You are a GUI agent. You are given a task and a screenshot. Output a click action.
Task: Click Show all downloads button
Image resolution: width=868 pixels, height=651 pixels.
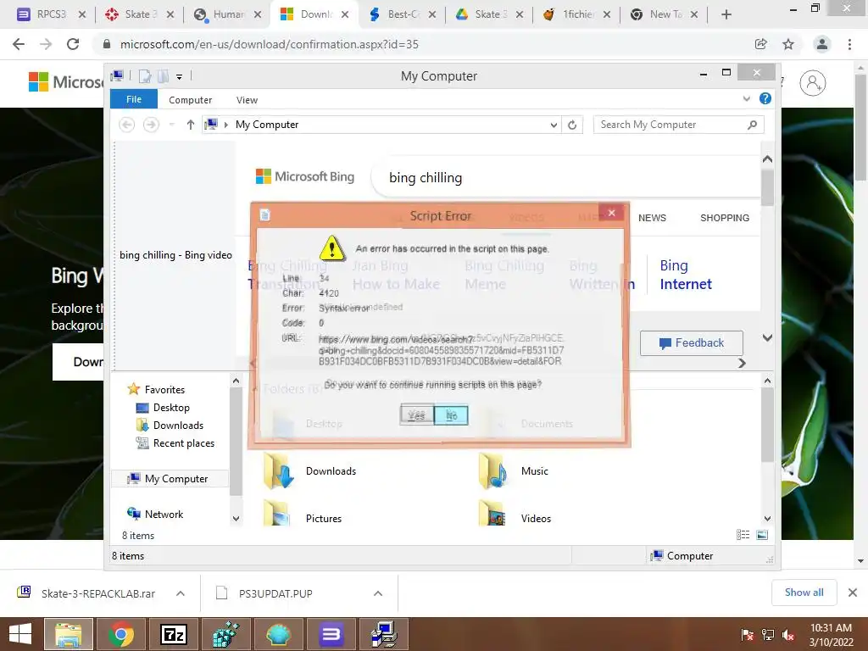tap(804, 593)
